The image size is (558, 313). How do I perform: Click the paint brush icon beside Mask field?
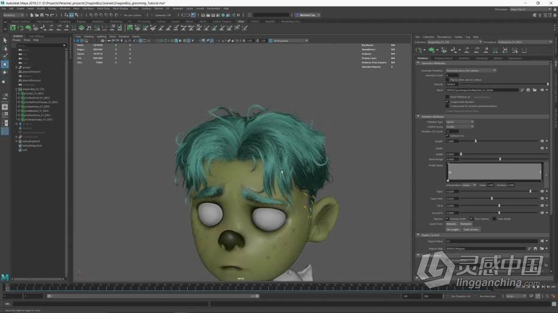pos(521,90)
